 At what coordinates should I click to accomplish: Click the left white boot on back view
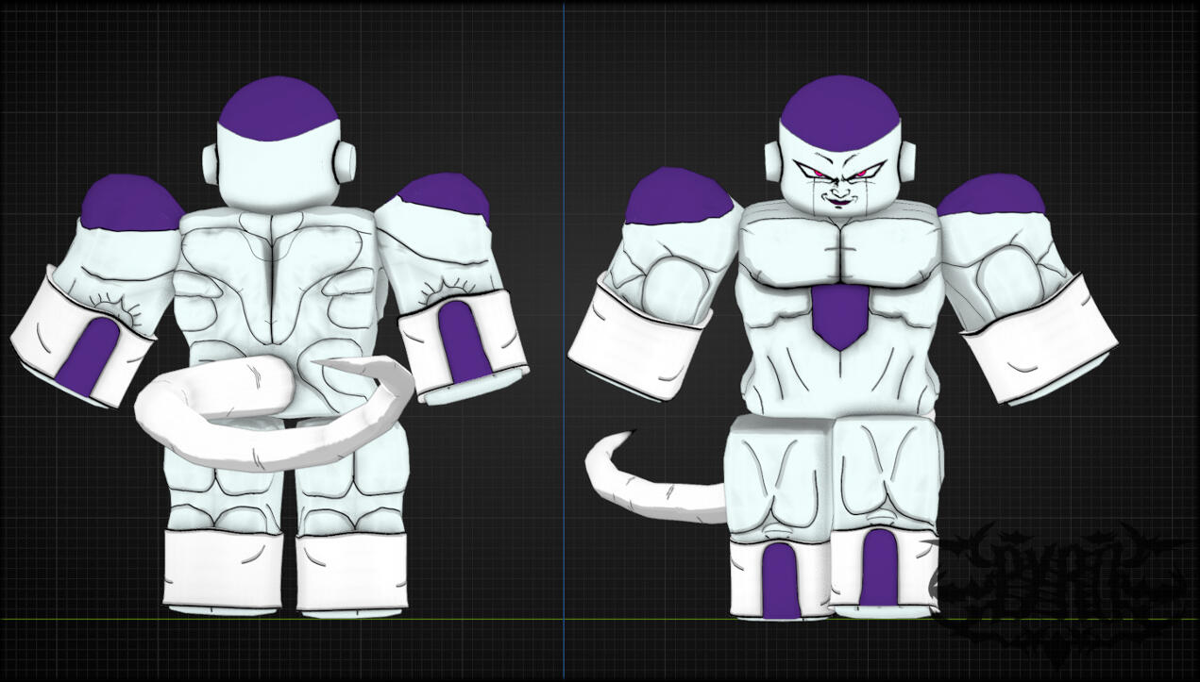point(223,569)
